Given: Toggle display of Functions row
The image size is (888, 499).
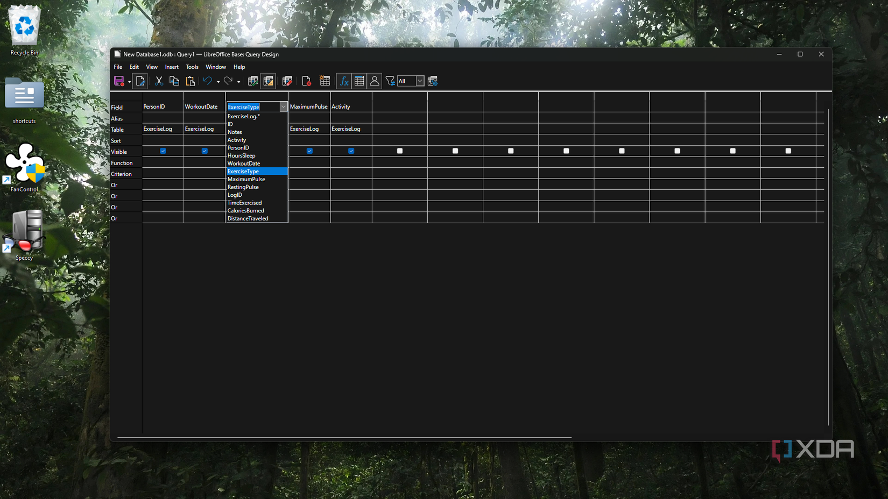Looking at the screenshot, I should tap(343, 81).
